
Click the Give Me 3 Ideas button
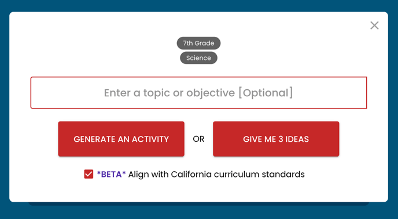click(x=276, y=139)
